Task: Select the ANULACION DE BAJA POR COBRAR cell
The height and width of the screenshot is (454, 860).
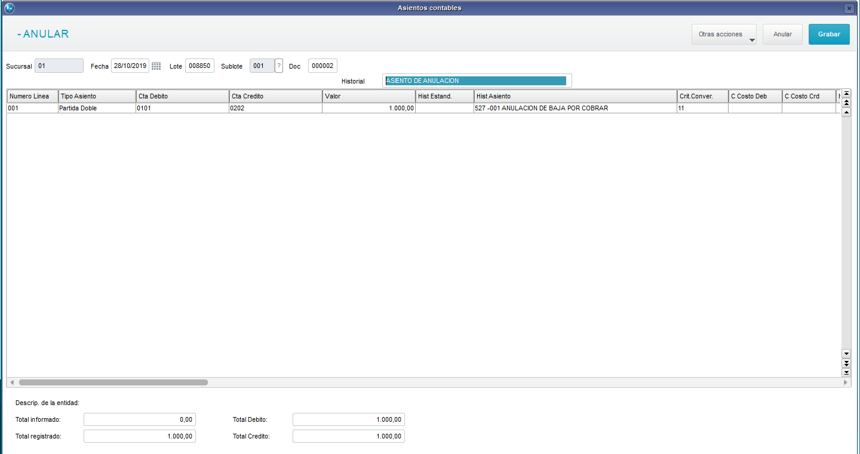Action: click(x=576, y=108)
